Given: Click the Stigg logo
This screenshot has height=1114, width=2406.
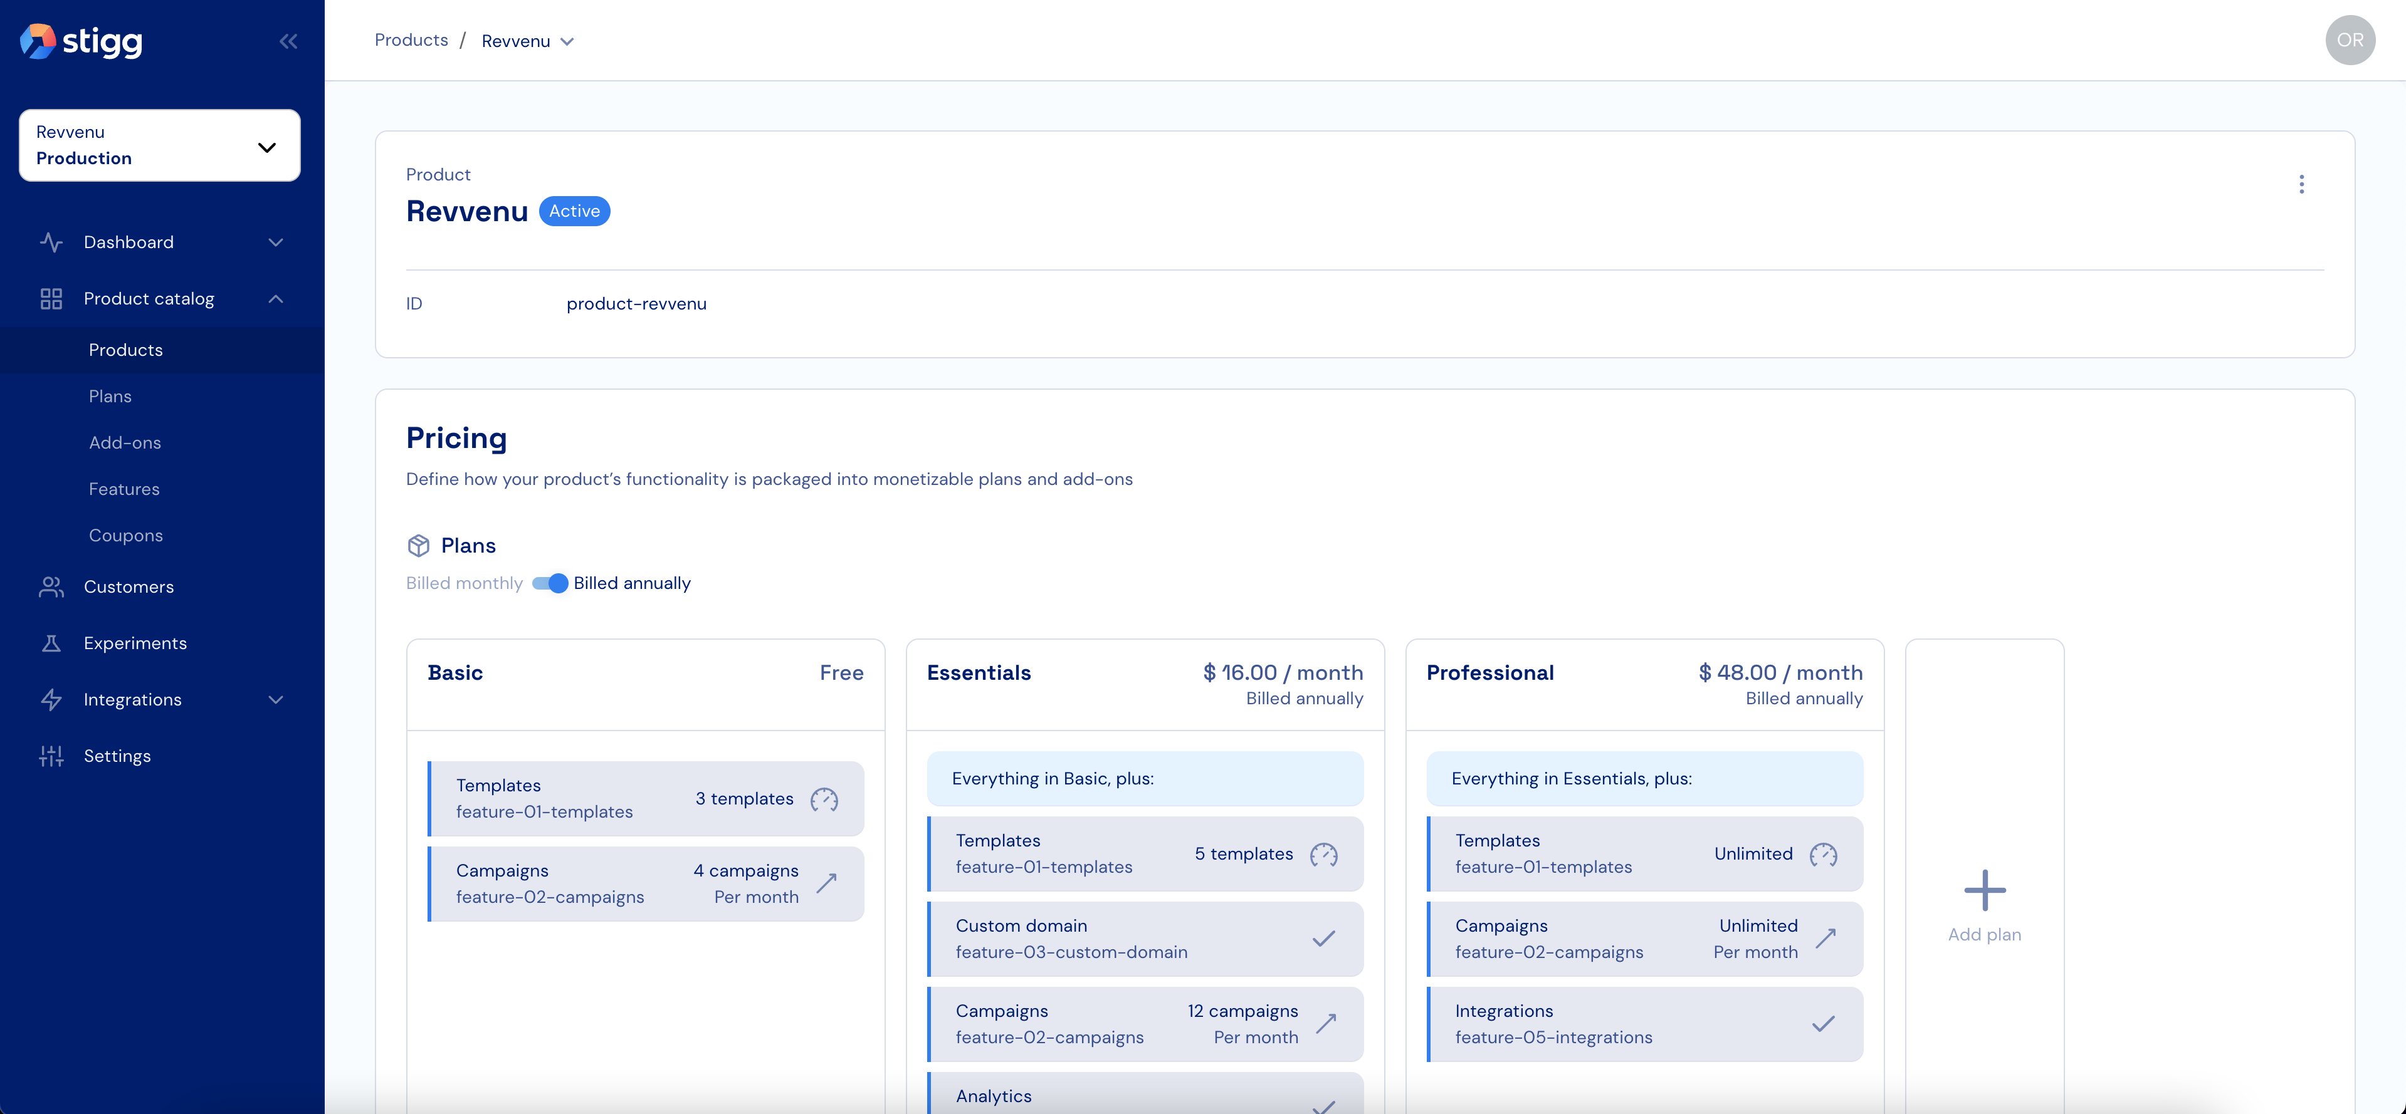Looking at the screenshot, I should 81,41.
